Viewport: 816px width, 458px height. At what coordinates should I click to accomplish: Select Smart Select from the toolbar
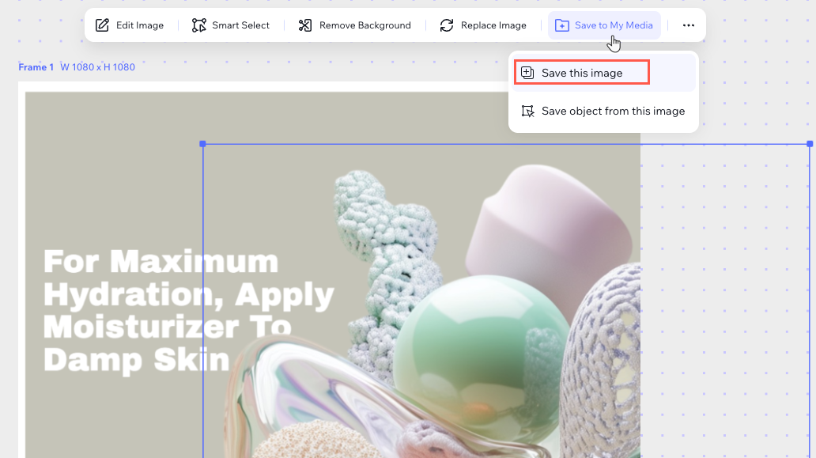[x=232, y=25]
